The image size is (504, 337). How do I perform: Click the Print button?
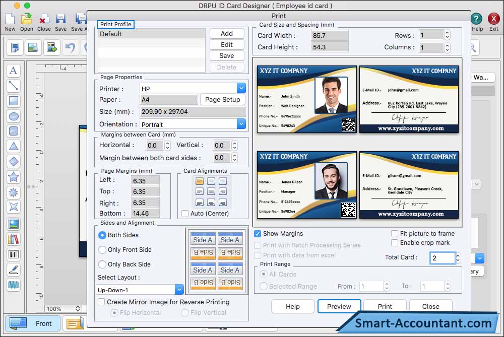(385, 306)
